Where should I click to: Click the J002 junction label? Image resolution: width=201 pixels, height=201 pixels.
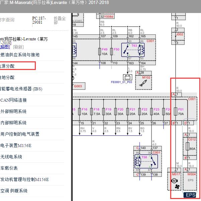(x=180, y=34)
